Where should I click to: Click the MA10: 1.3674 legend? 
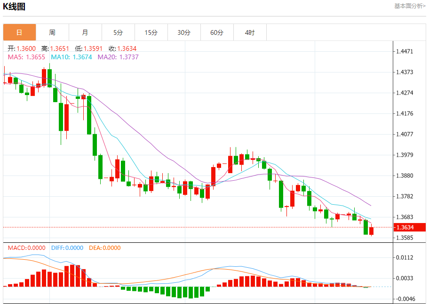[x=71, y=57]
